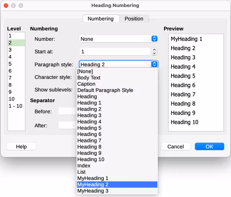Choose highlighted MyHeading 2 option
The height and width of the screenshot is (197, 231).
point(117,184)
